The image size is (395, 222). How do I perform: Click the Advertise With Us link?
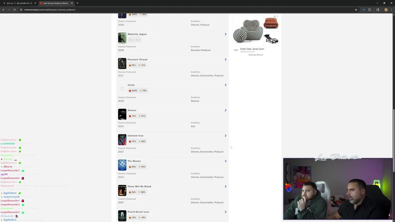click(x=256, y=55)
